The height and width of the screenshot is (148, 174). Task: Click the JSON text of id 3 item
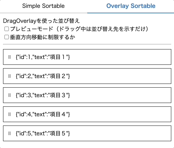pos(43,95)
